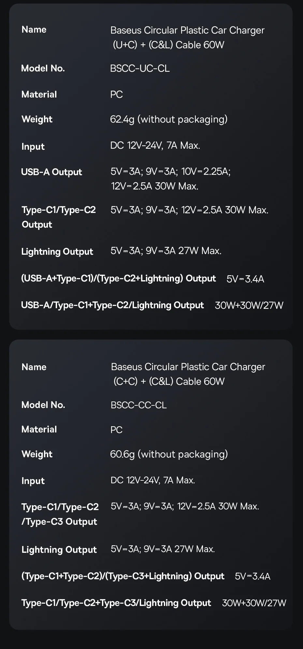
Task: Click the BSCC-UC-CL model number text
Action: [140, 68]
